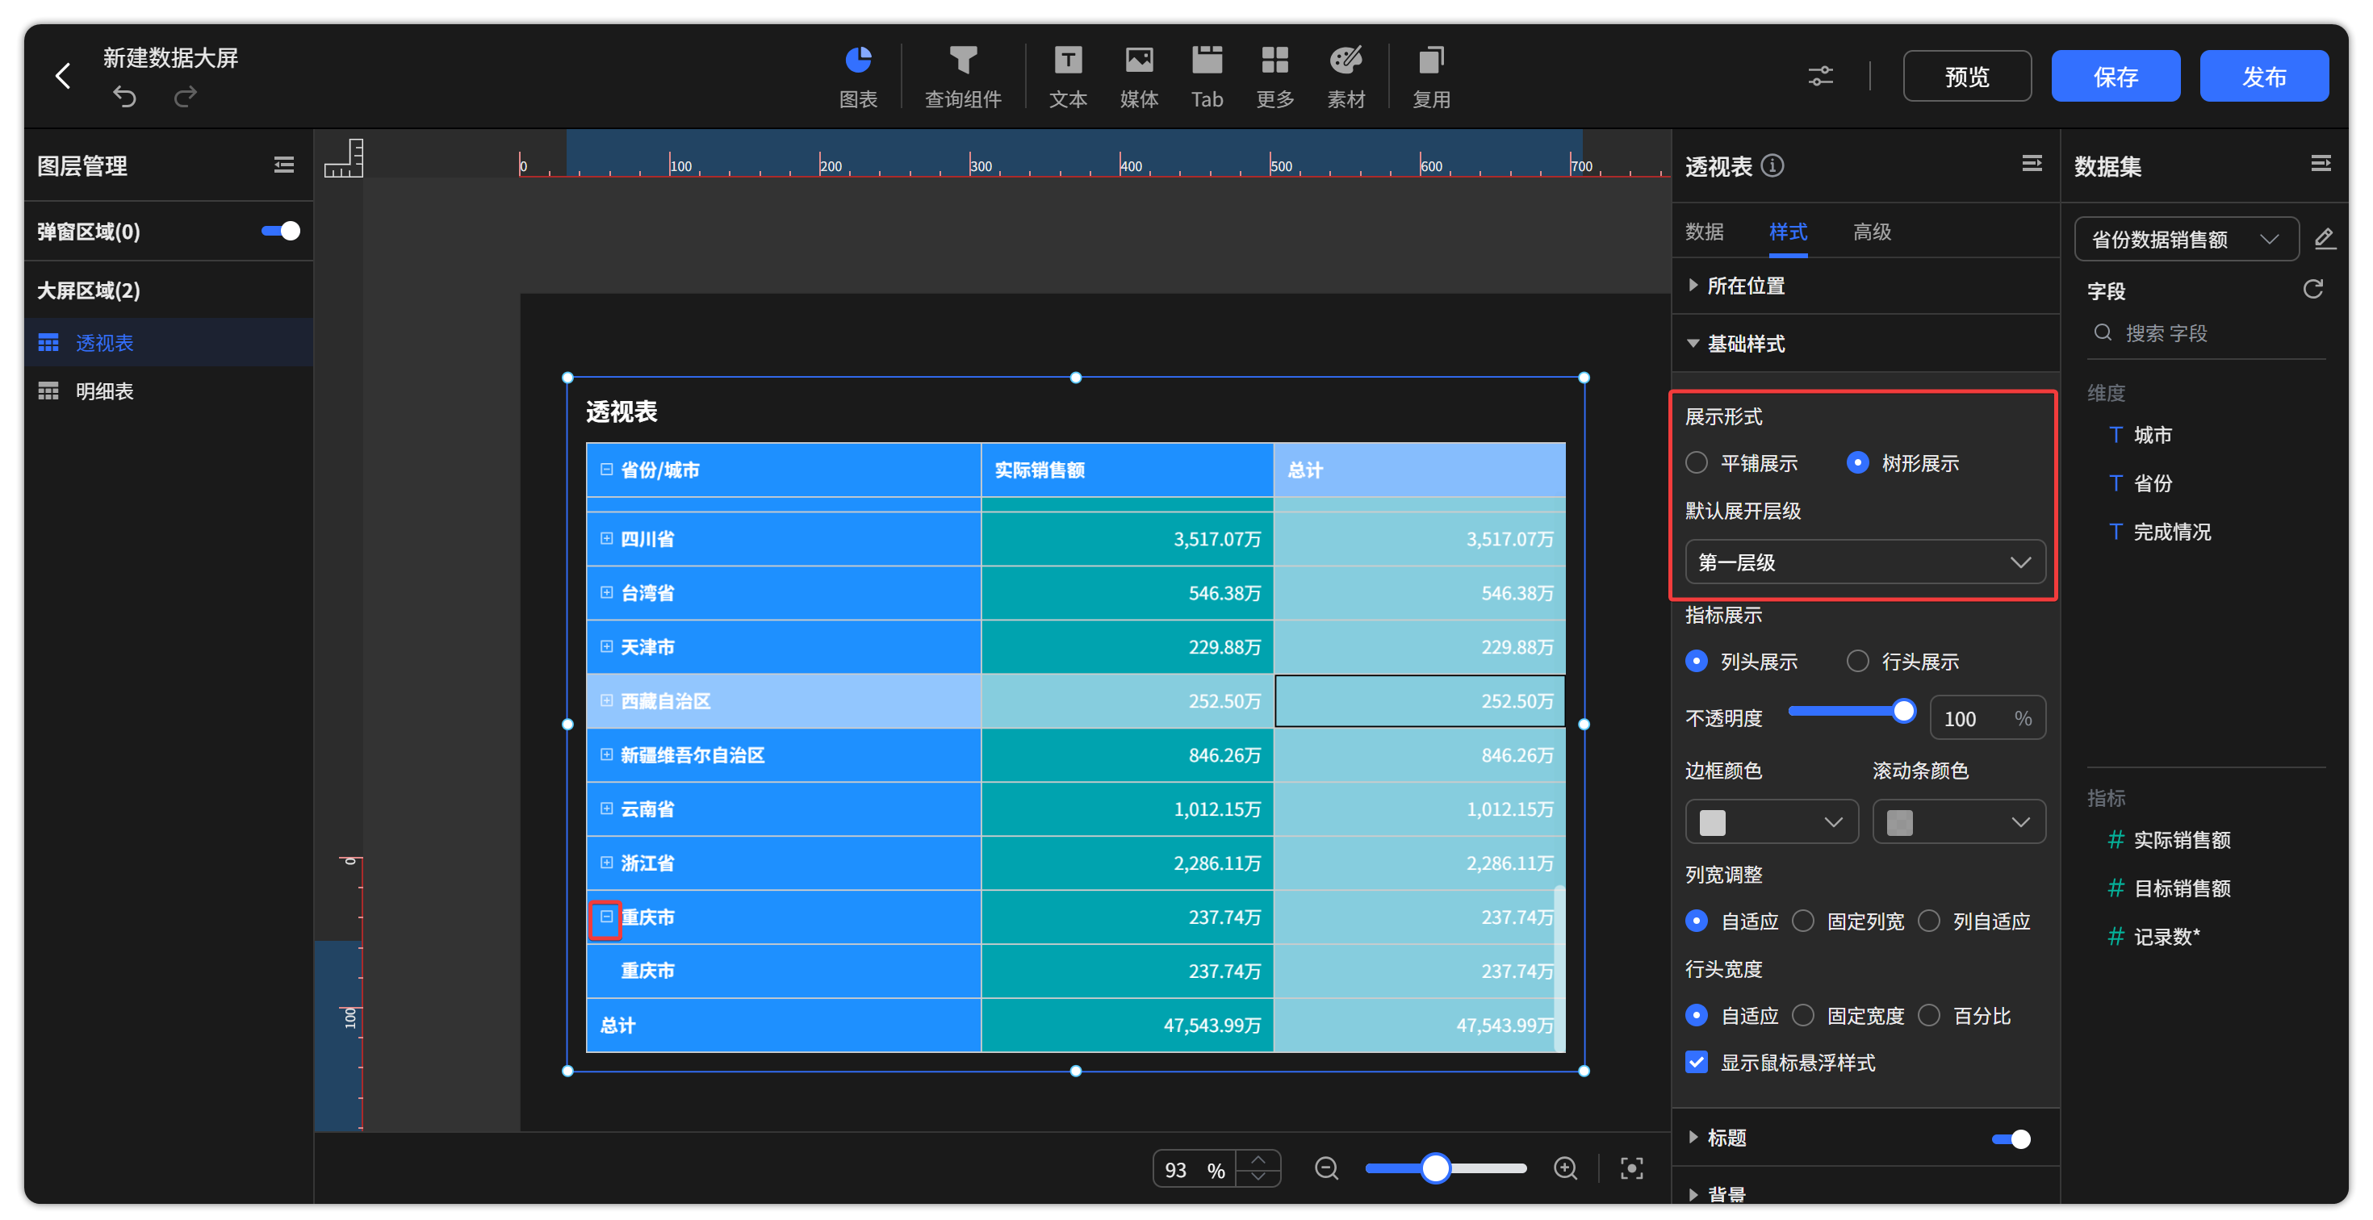Choose 固定列宽 for column width
This screenshot has width=2373, height=1220.
(1804, 921)
